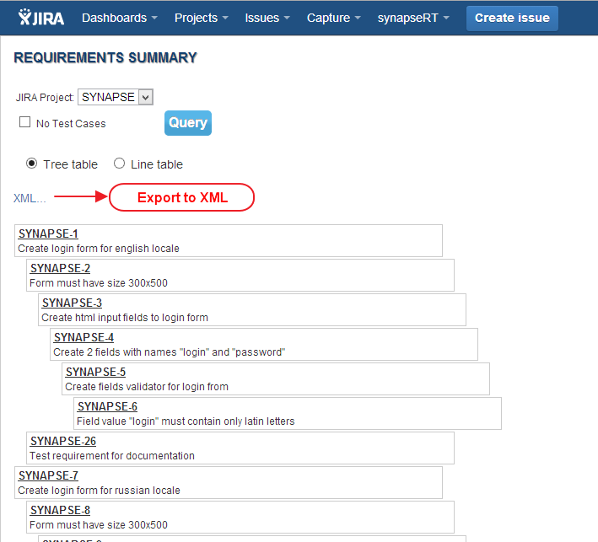598x542 pixels.
Task: Open the SYNAPSE-1 requirement link
Action: tap(48, 233)
